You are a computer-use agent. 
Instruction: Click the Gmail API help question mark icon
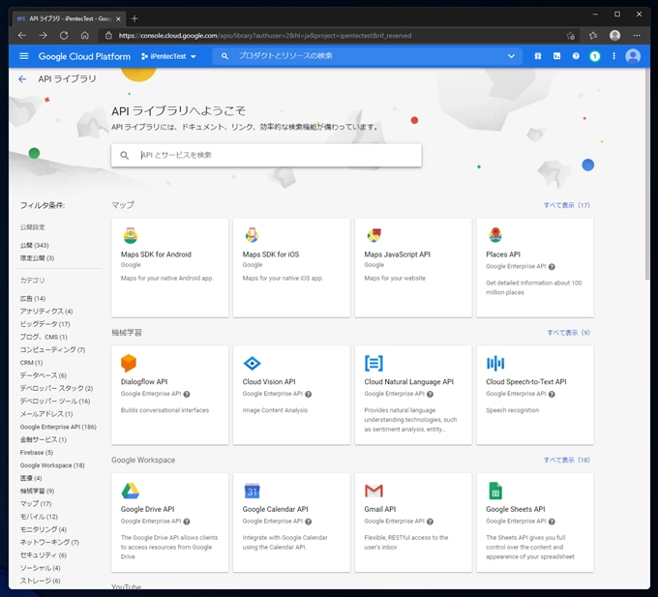[431, 522]
